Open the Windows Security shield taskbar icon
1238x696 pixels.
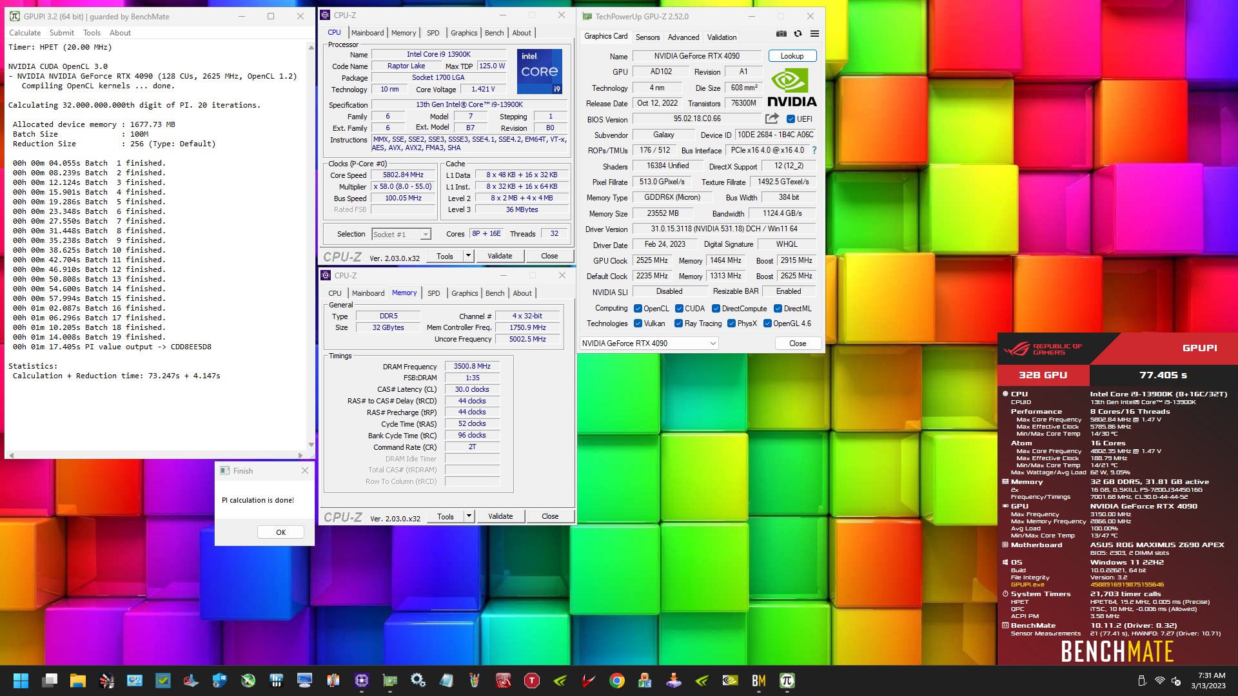pyautogui.click(x=220, y=681)
